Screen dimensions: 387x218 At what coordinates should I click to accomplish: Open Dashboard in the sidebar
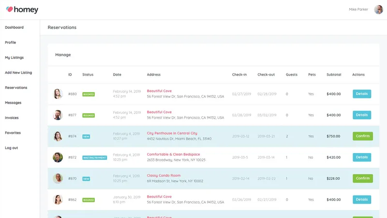(x=15, y=28)
